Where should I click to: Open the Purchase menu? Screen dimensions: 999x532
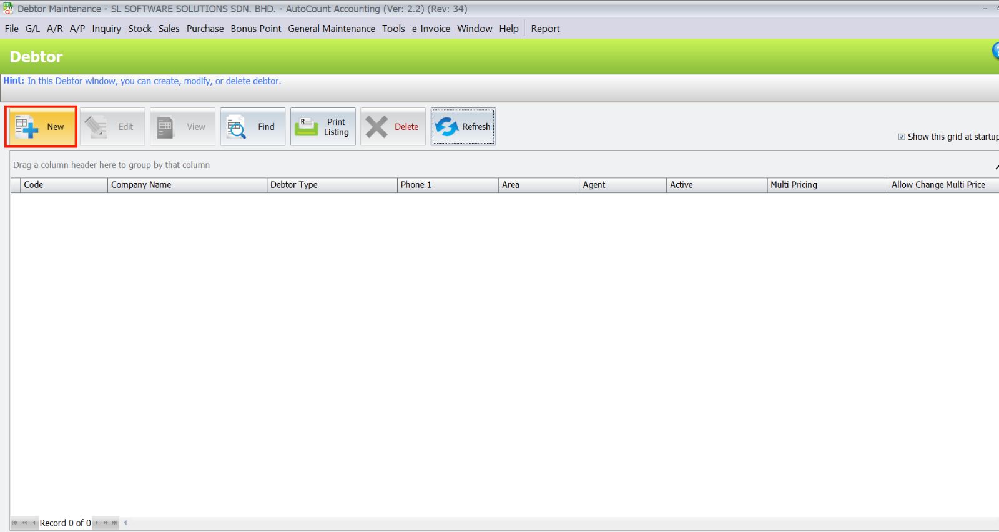205,29
